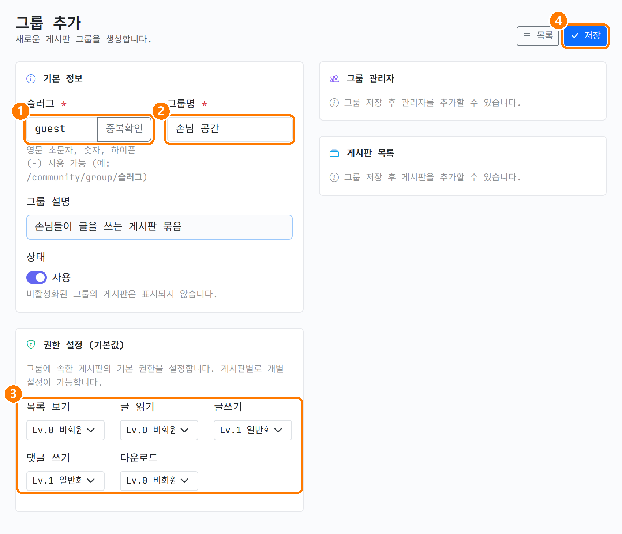Image resolution: width=622 pixels, height=534 pixels.
Task: Click the 새로운 게시판 그룹을 생성합니다 subtitle
Action: (83, 39)
